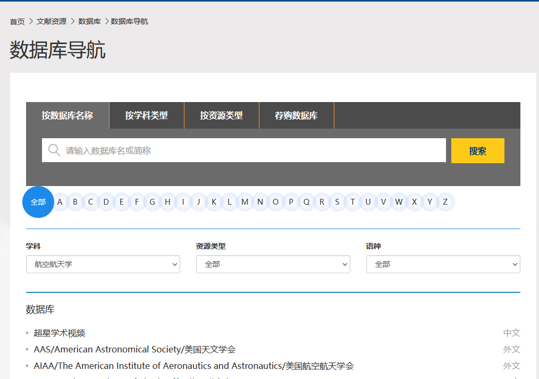
Task: Click the magnifier icon in search box
Action: (54, 150)
